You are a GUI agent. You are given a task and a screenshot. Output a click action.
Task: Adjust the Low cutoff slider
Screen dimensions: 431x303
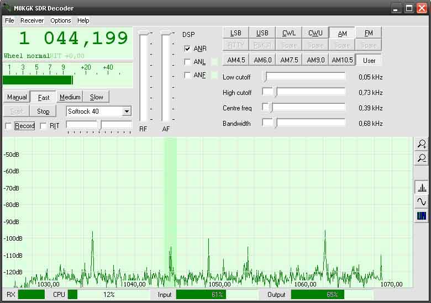(x=304, y=77)
